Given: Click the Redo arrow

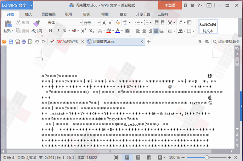Looking at the screenshot, I should tap(44, 42).
